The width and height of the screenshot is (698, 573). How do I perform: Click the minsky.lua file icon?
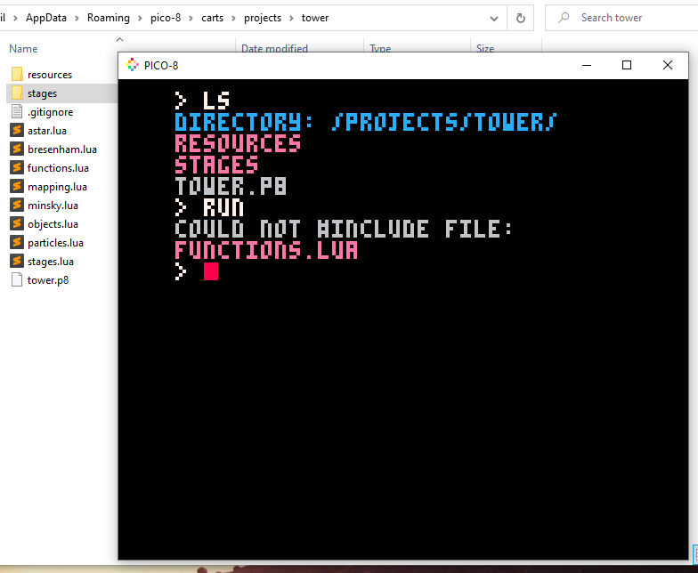coord(17,205)
